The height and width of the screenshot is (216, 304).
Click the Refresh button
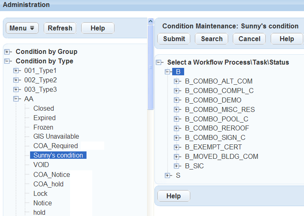click(60, 28)
